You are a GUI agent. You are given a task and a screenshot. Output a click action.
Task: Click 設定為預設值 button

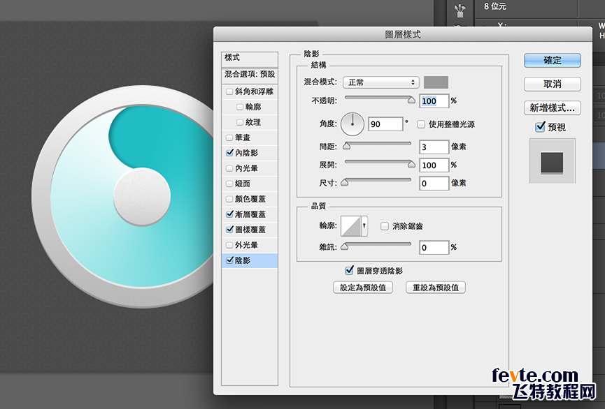363,288
